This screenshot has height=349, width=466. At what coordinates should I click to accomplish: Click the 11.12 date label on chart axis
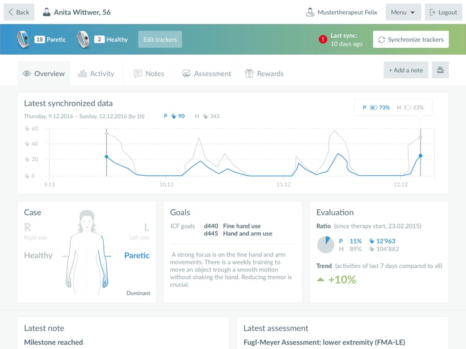(283, 184)
